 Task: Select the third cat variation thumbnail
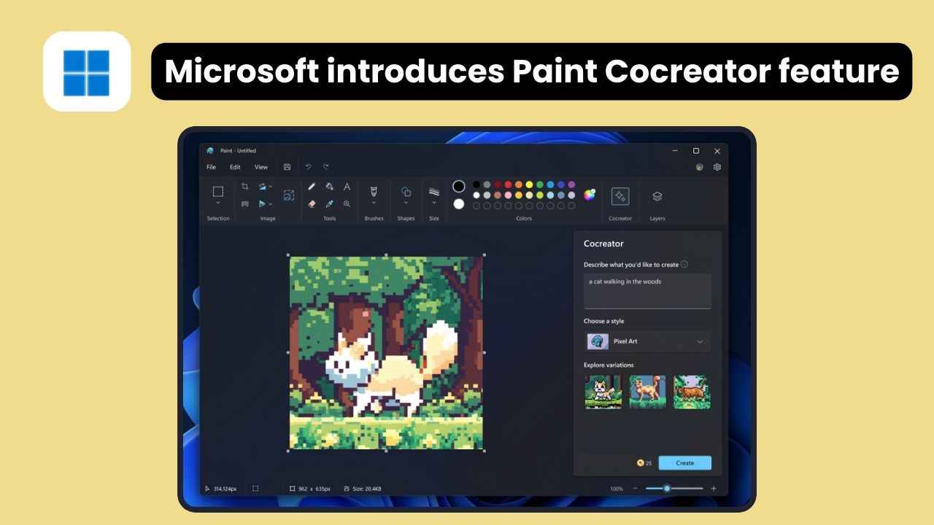(x=692, y=392)
